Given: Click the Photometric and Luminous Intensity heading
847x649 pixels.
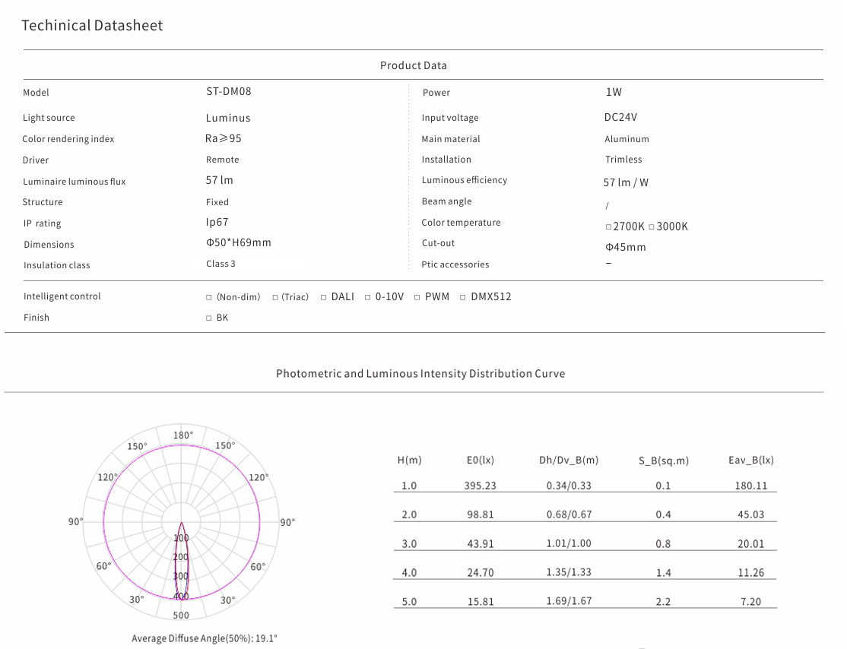Looking at the screenshot, I should coord(420,374).
